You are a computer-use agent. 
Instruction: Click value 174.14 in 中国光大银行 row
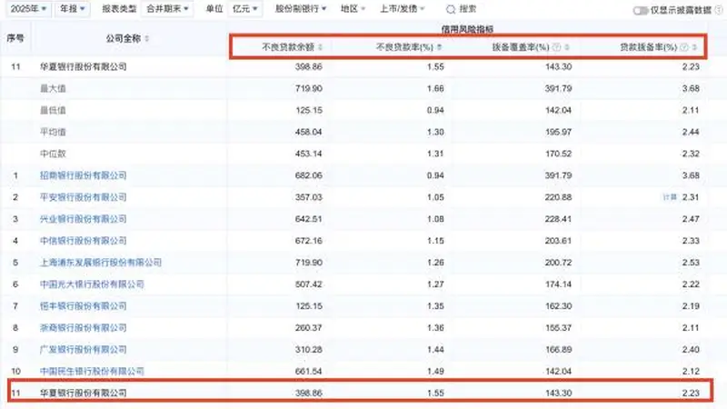pos(558,284)
